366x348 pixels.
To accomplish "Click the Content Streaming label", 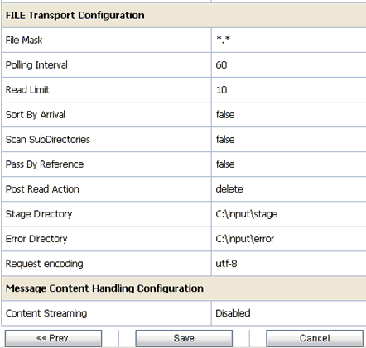I will tap(46, 313).
